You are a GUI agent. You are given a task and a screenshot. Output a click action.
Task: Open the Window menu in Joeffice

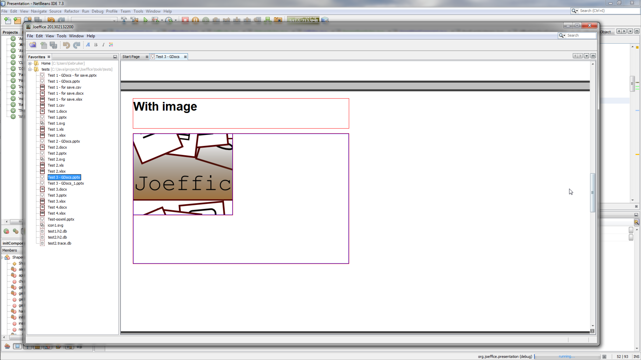point(76,36)
